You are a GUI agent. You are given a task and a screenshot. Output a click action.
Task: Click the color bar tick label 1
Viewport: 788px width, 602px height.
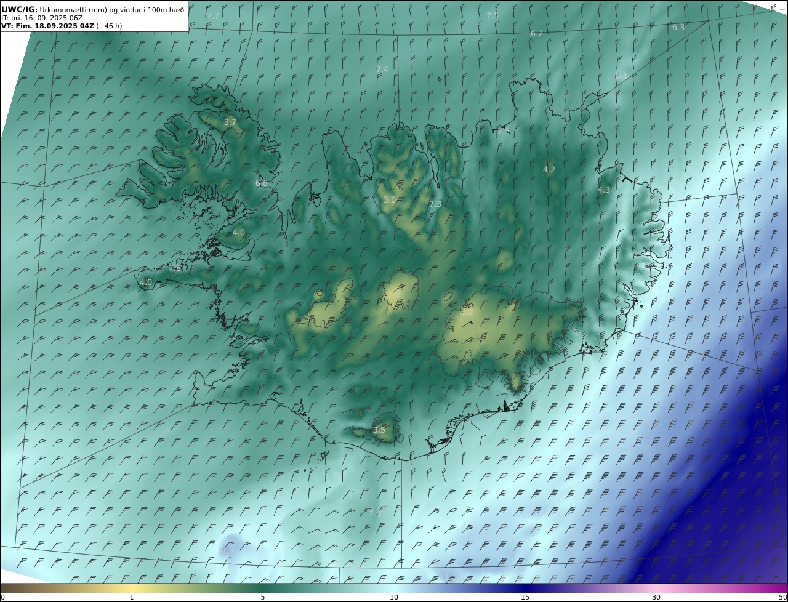tap(131, 597)
